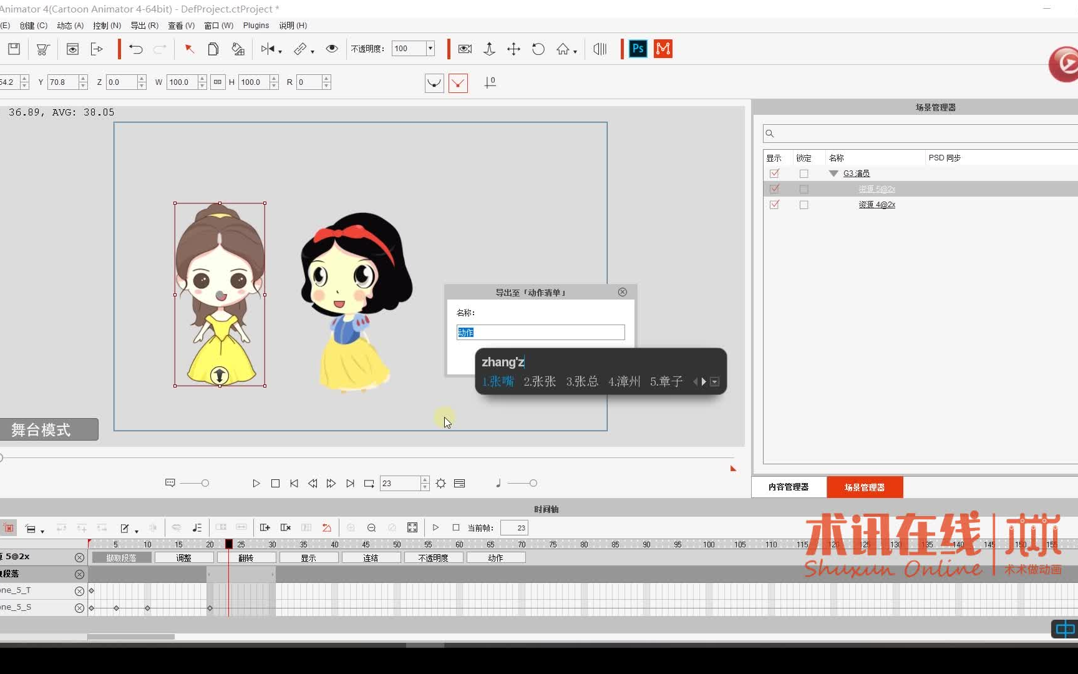
Task: Open the content store cart icon
Action: [42, 49]
